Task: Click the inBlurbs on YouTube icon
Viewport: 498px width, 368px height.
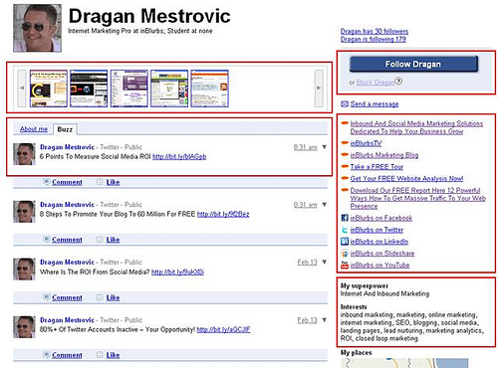Action: pos(345,265)
